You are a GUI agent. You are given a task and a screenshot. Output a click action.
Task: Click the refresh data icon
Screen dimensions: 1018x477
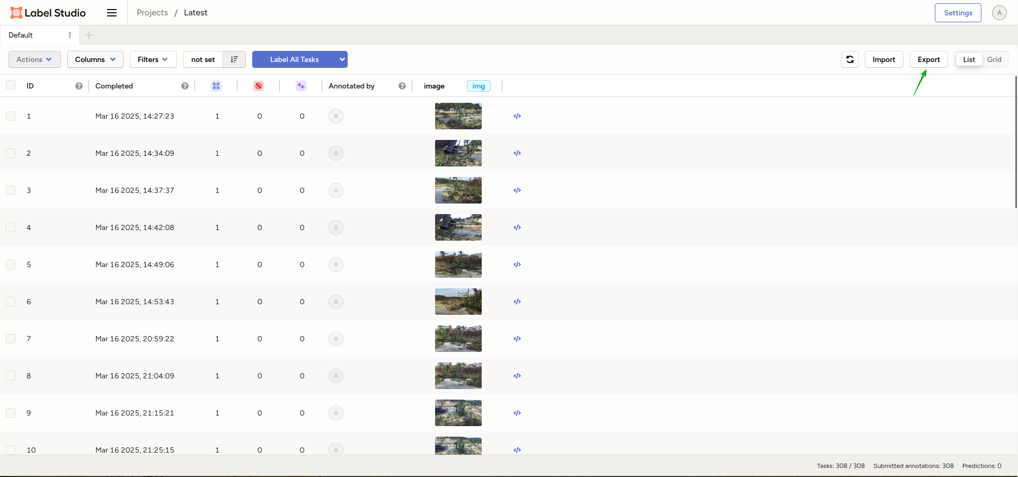point(849,59)
